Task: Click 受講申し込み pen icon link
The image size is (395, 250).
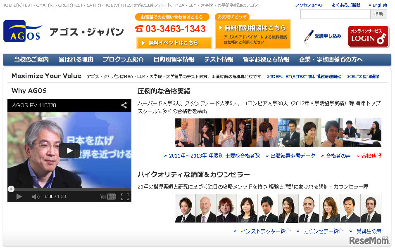Action: [323, 36]
